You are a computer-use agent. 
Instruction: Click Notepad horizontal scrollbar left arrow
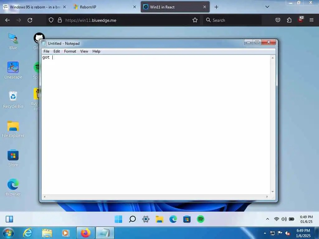click(x=45, y=197)
